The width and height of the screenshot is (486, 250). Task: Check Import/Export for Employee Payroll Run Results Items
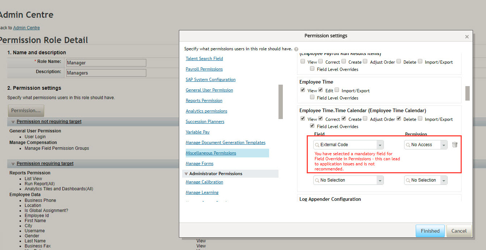pos(420,62)
